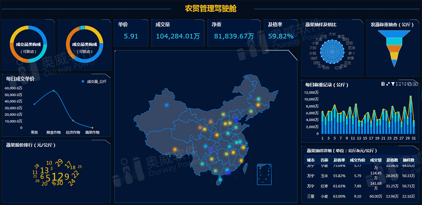The image size is (422, 205).
Task: Click the 大米 label on the radar chart
Action: pyautogui.click(x=332, y=34)
